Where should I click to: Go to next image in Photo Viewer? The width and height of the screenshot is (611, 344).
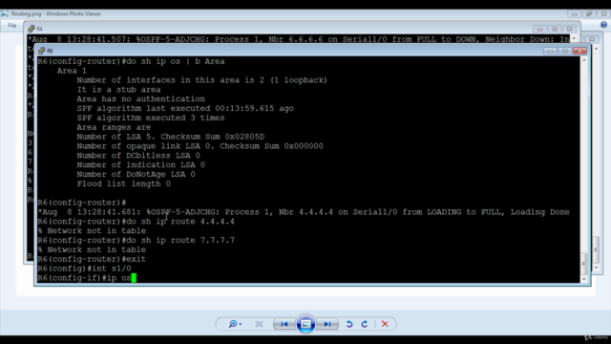point(327,324)
